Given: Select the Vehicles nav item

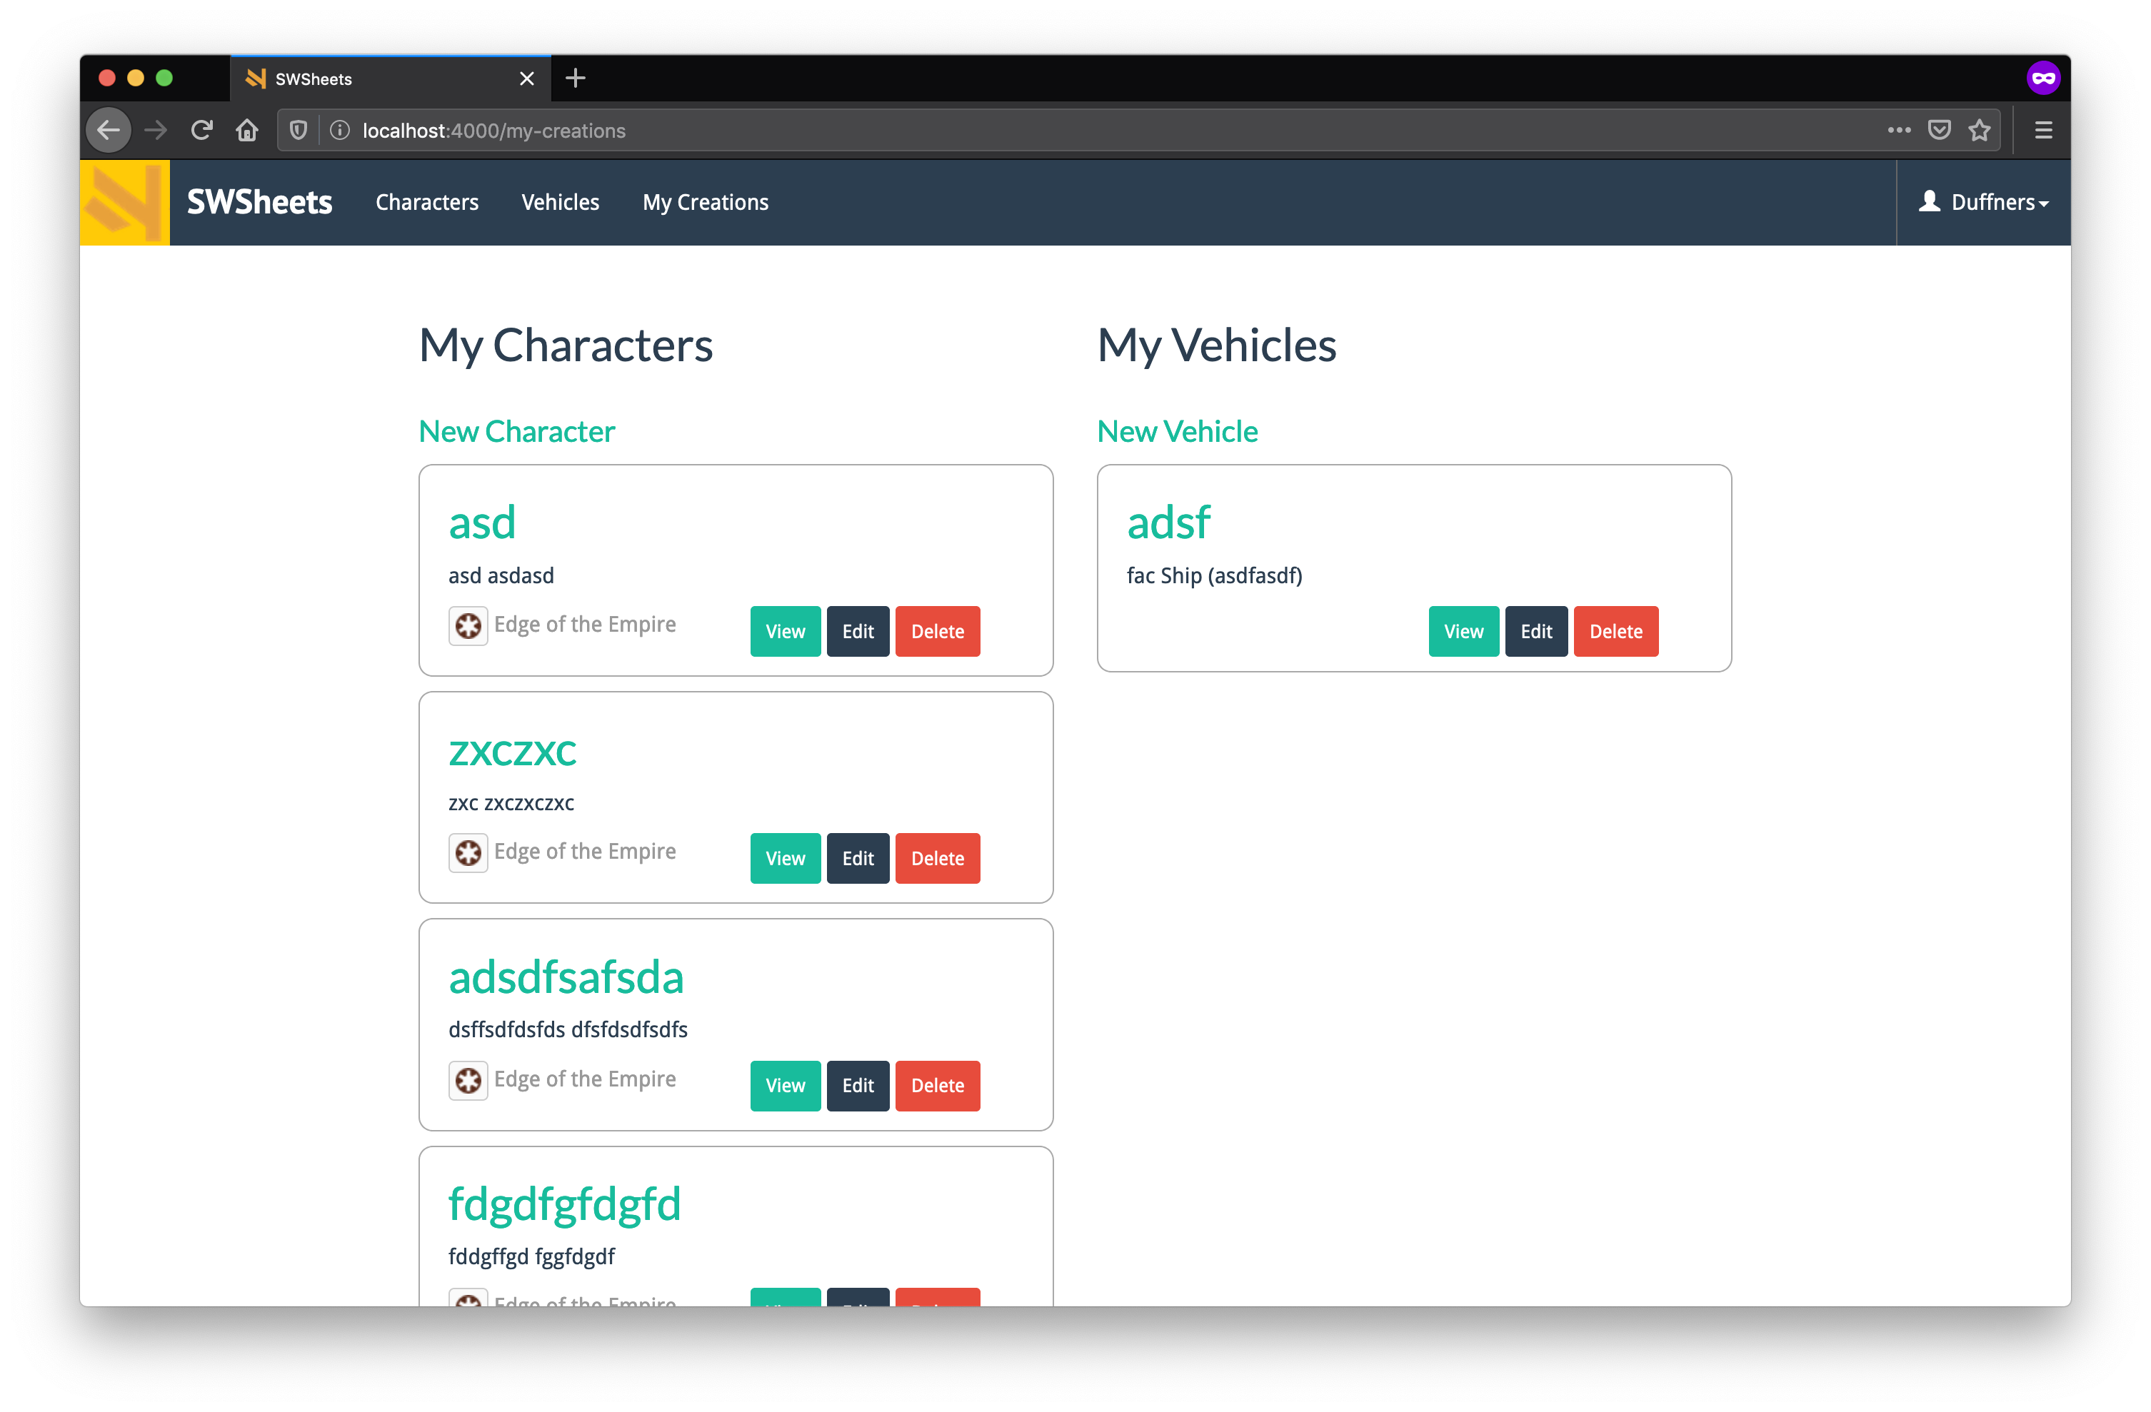Looking at the screenshot, I should click(561, 201).
